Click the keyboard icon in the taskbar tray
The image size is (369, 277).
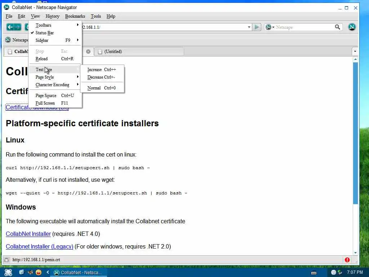pyautogui.click(x=314, y=273)
